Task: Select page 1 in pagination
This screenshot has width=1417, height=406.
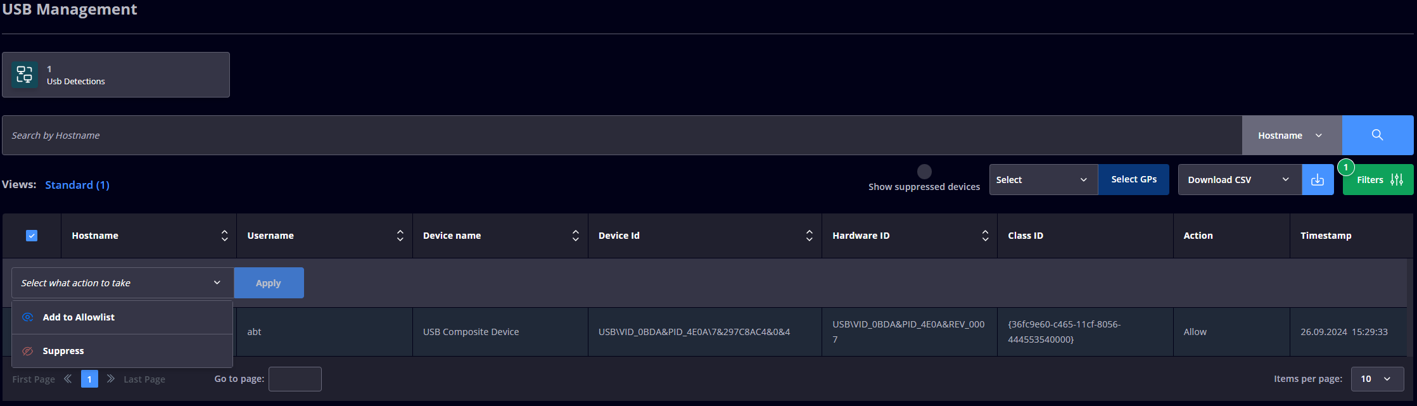Action: point(89,379)
